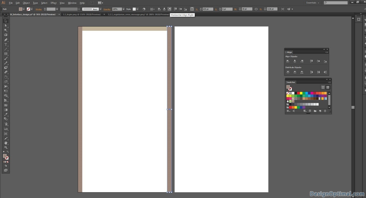Select the Eyedropper tool
This screenshot has width=366, height=198.
pyautogui.click(x=6, y=115)
